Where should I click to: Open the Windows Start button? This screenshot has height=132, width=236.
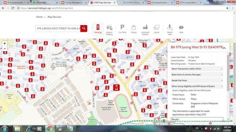[4, 129]
